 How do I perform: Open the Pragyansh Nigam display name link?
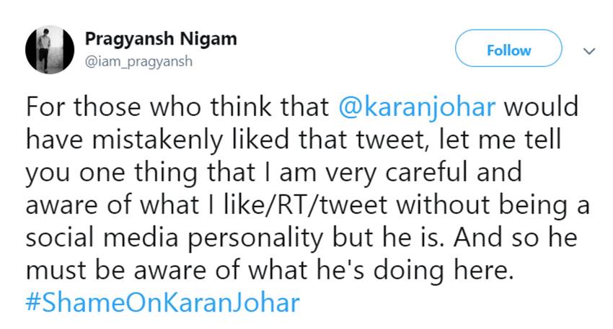point(160,39)
